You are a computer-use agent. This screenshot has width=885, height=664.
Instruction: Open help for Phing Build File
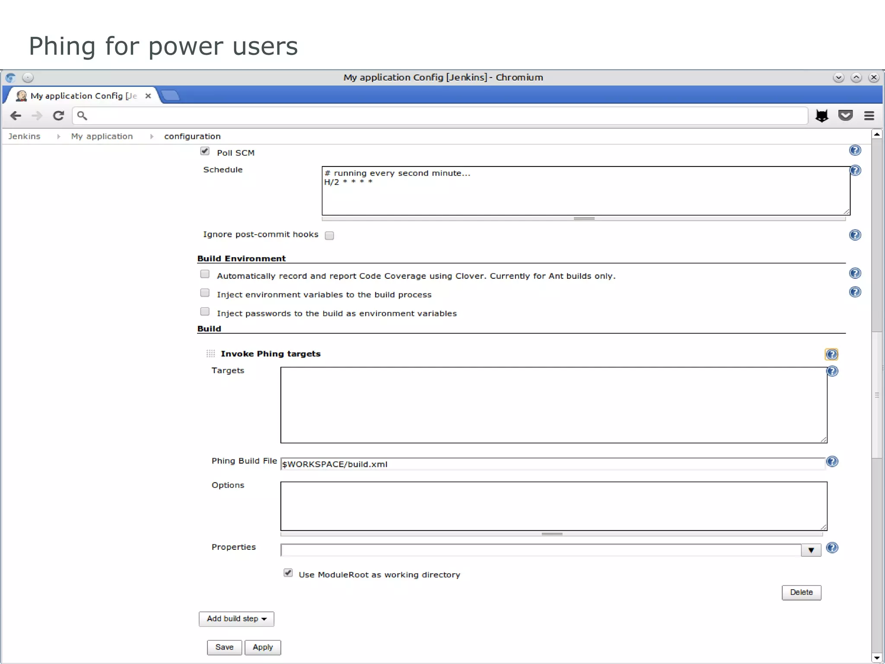tap(832, 462)
